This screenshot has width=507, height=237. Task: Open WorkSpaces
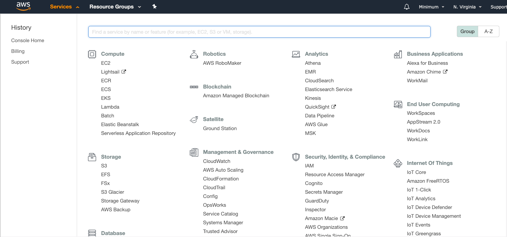[x=421, y=113]
